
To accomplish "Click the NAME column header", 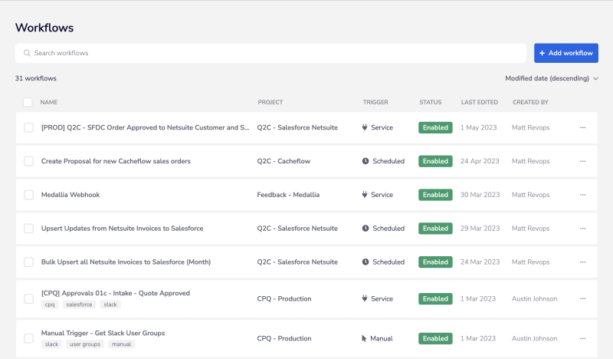I will pos(48,102).
